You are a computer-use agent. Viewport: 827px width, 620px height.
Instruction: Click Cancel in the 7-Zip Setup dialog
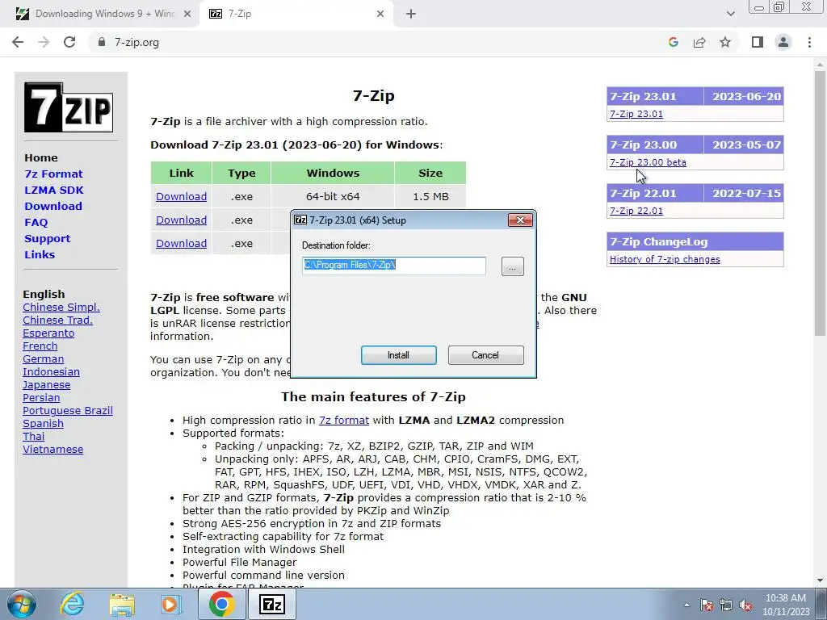[485, 355]
